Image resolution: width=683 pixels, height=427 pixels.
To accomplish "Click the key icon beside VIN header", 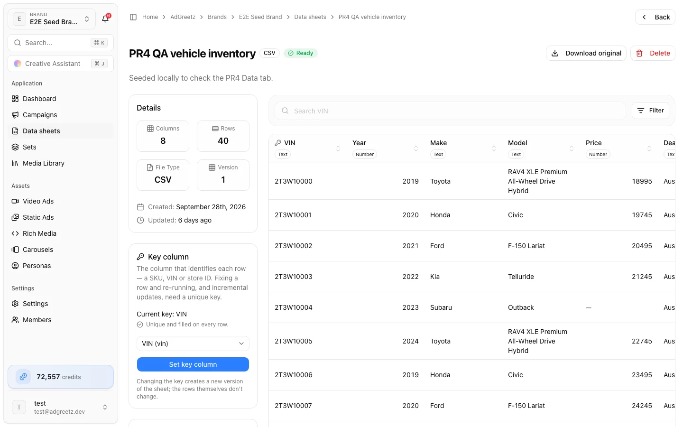I will pyautogui.click(x=278, y=143).
